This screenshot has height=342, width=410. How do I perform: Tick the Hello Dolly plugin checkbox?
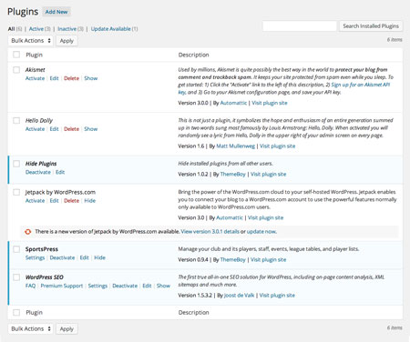tap(16, 120)
